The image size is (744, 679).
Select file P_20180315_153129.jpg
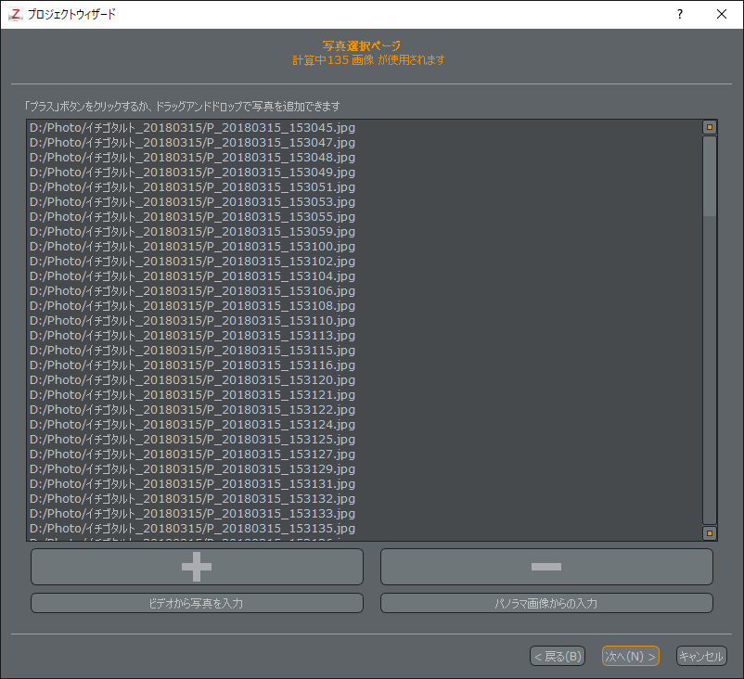tap(365, 469)
